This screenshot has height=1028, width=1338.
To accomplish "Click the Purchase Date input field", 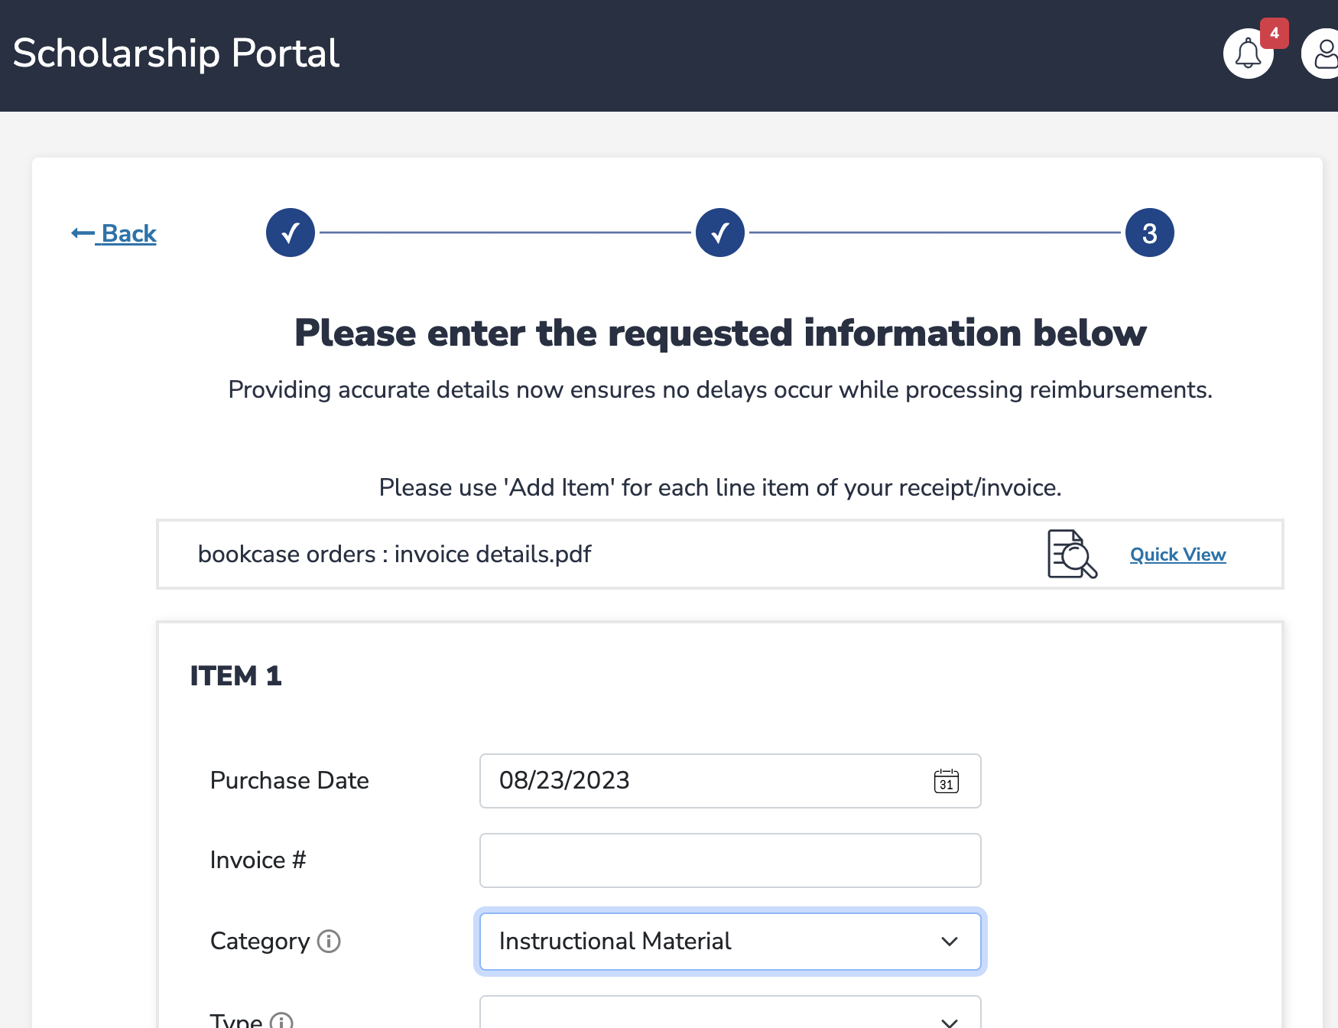I will 703,781.
